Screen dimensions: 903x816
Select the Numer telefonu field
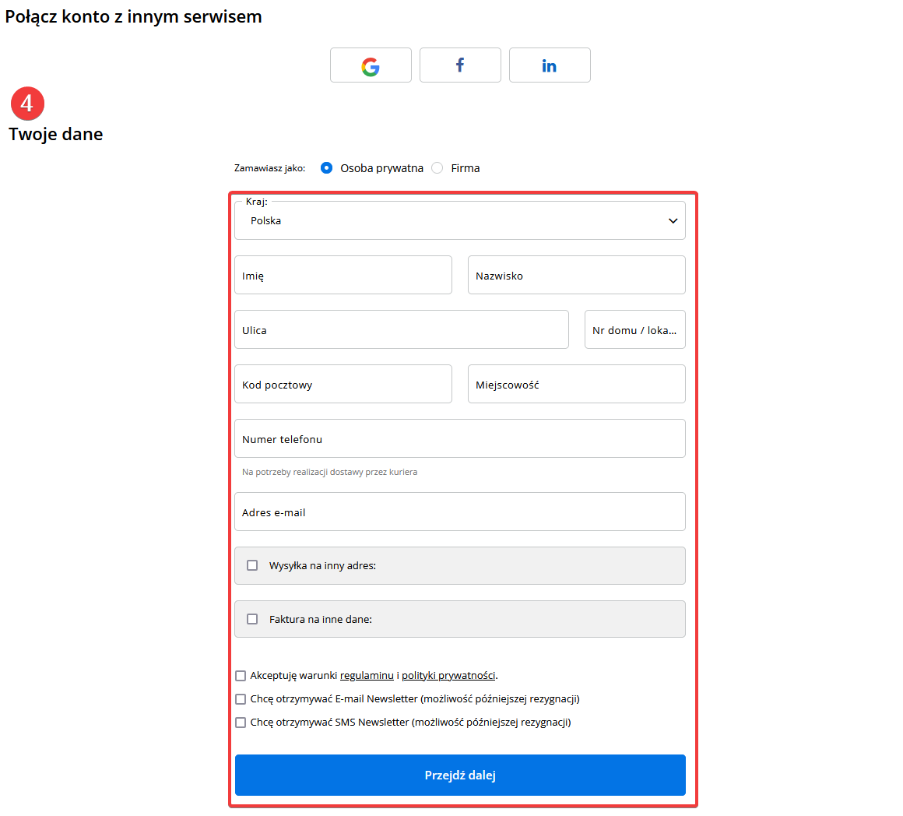point(459,439)
